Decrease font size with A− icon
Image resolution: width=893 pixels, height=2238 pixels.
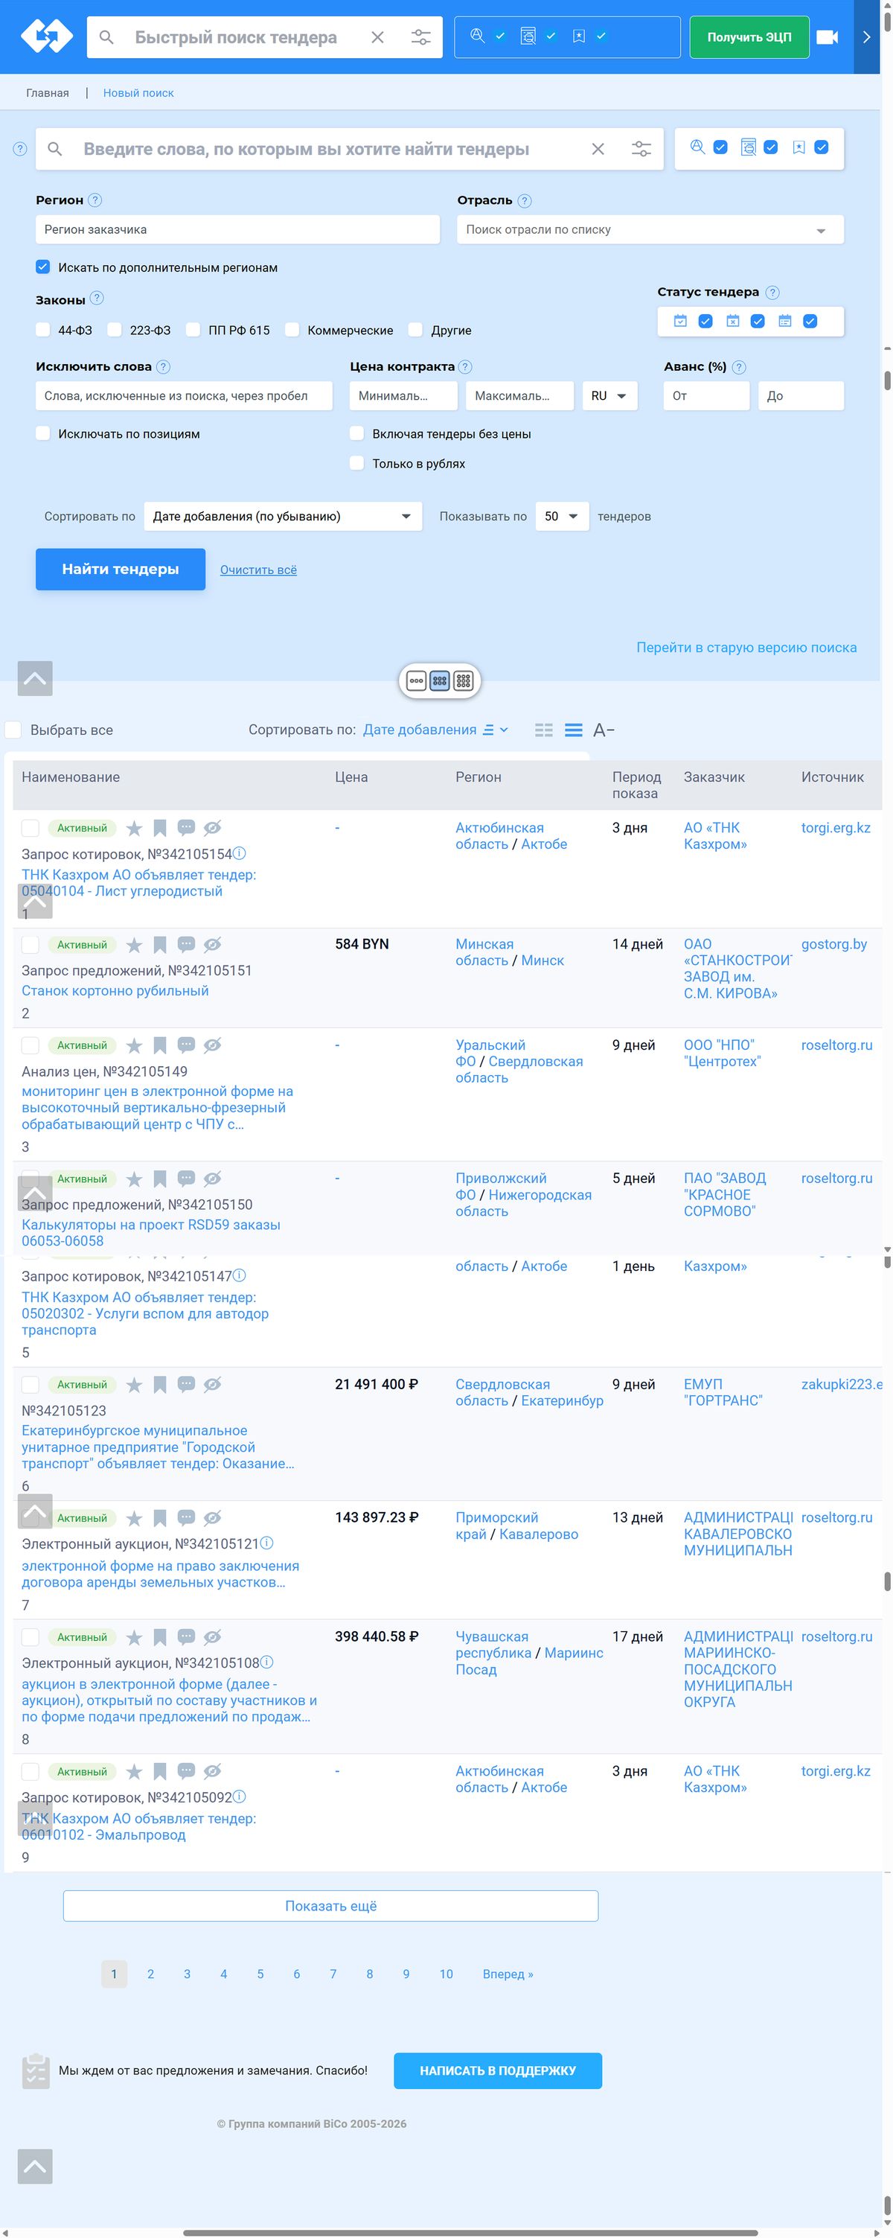pyautogui.click(x=604, y=730)
